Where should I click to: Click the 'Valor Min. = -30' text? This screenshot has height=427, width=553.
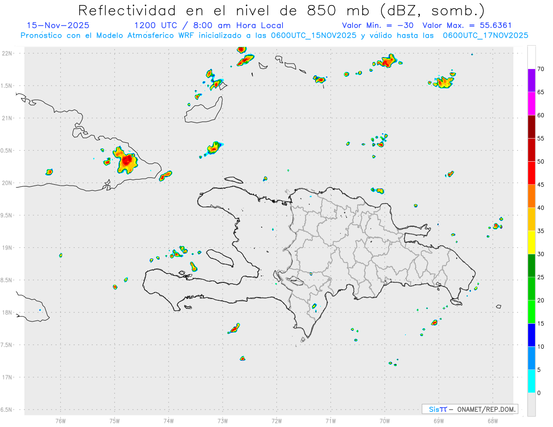click(379, 25)
